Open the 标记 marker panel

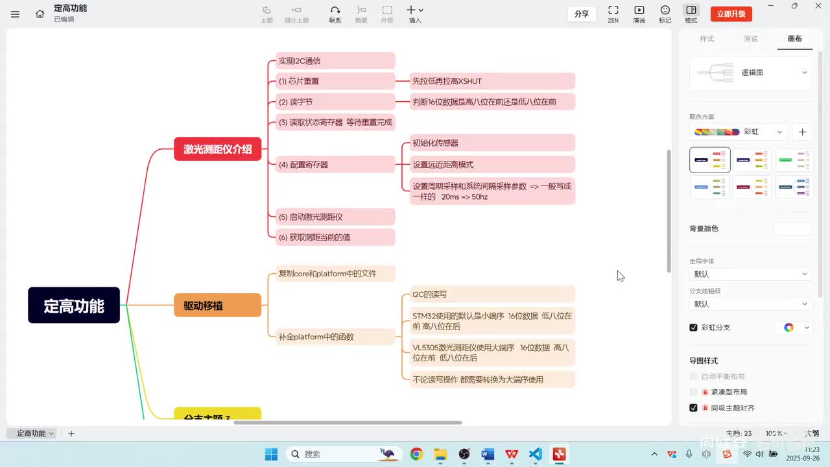665,14
